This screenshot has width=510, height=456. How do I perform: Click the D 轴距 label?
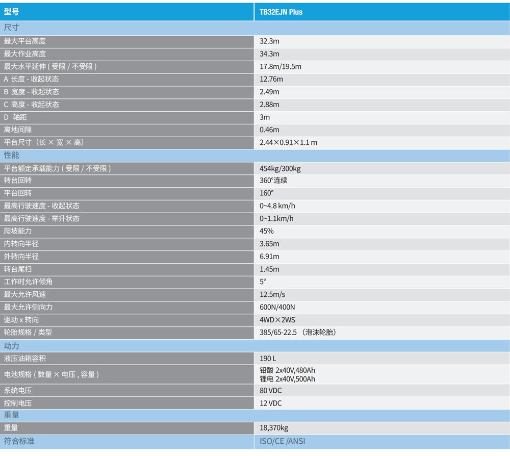15,117
